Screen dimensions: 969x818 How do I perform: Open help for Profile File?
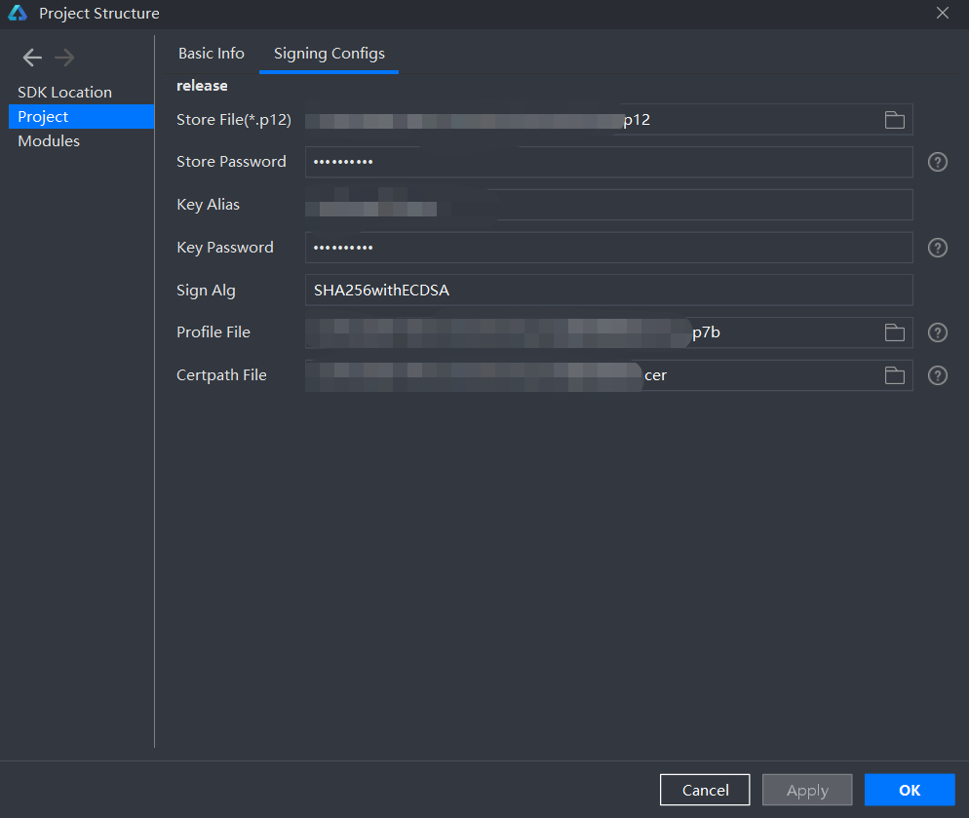938,332
